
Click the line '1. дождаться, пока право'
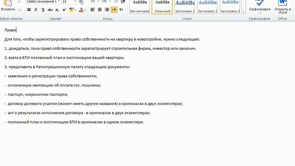(100, 48)
